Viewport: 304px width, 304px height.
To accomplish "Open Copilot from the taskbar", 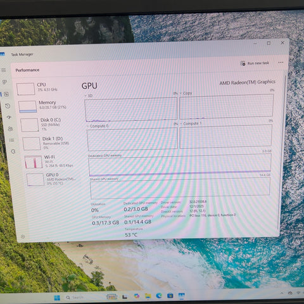I will pyautogui.click(x=137, y=296).
